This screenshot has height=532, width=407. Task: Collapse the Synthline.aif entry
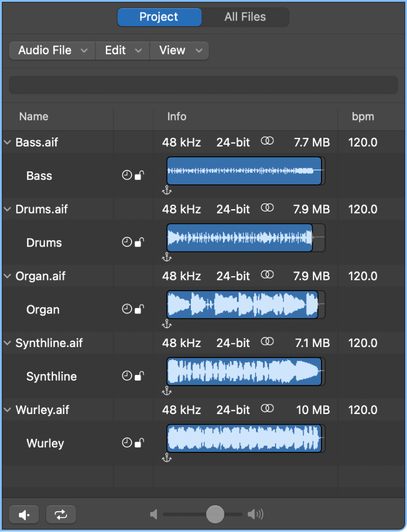tap(7, 343)
